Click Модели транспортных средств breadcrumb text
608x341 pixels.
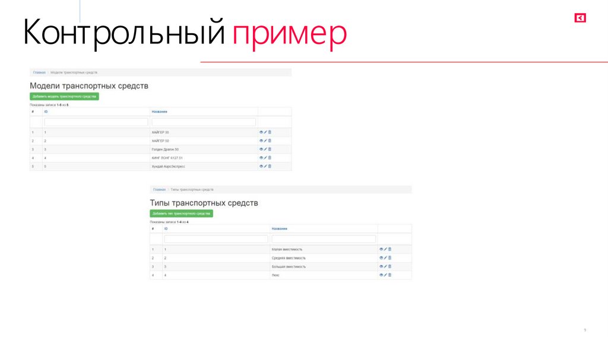74,72
